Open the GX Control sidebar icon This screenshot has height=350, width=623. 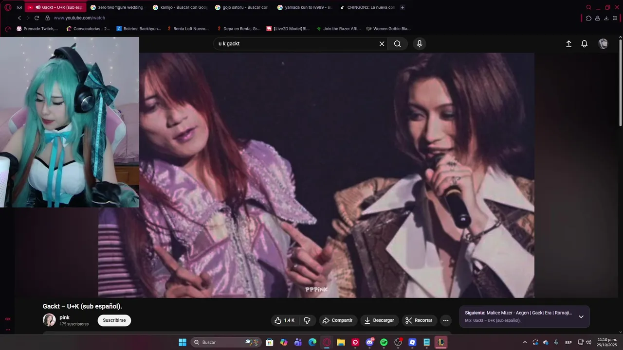[x=8, y=319]
